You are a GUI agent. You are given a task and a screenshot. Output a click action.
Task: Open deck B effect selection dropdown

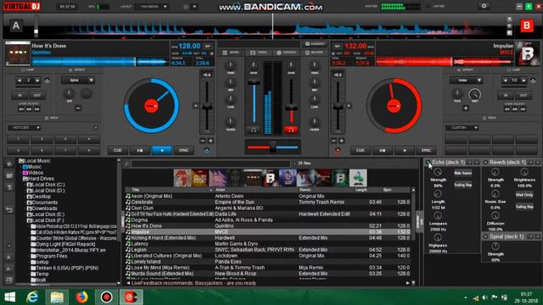coord(466,80)
